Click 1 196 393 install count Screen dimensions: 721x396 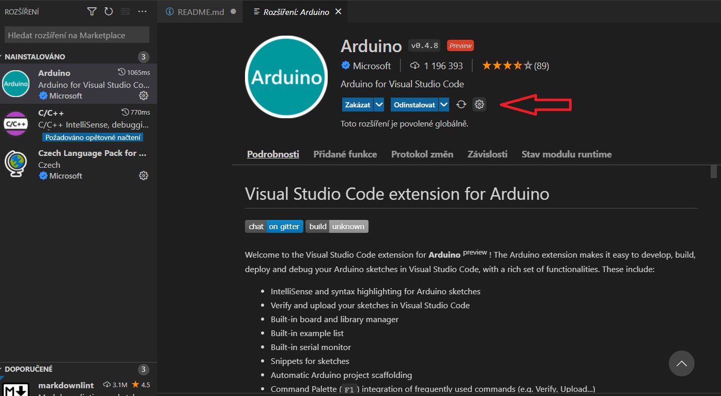click(x=443, y=66)
